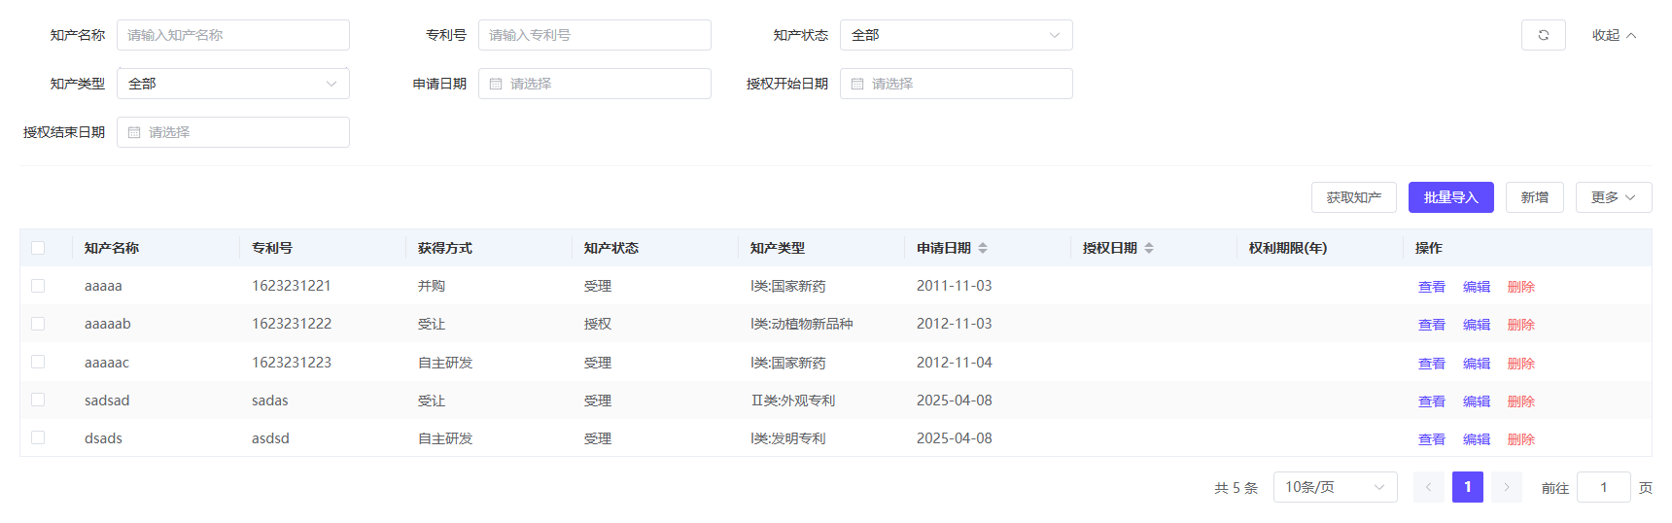The image size is (1672, 523).
Task: Click the refresh icon button
Action: [1543, 35]
